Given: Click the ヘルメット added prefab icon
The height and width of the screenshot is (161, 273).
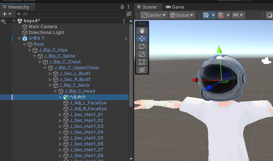Looking at the screenshot, I should (x=66, y=97).
